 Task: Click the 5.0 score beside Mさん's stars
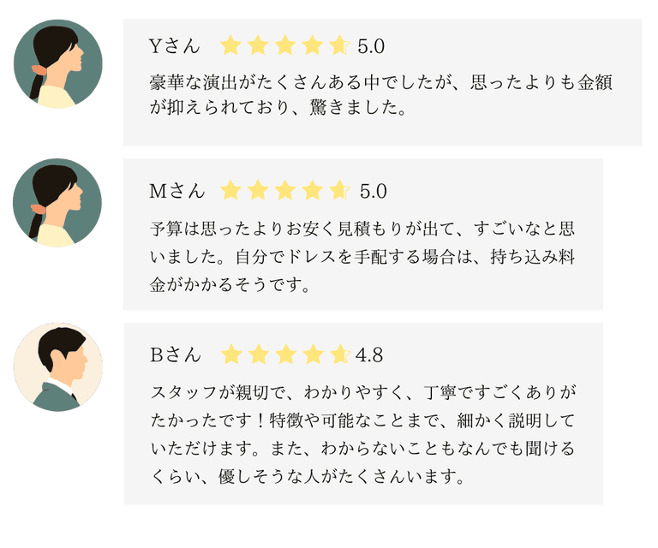pyautogui.click(x=373, y=191)
